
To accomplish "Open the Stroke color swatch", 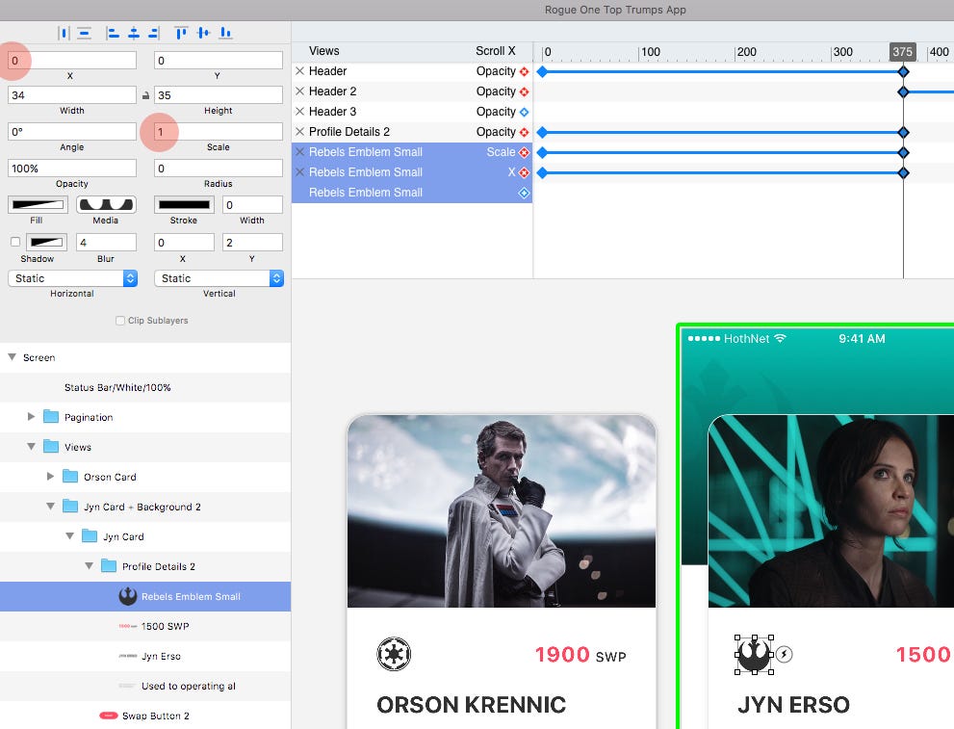I will click(185, 205).
